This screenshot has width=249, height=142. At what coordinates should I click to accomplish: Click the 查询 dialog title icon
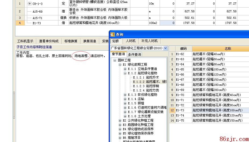(x=113, y=34)
